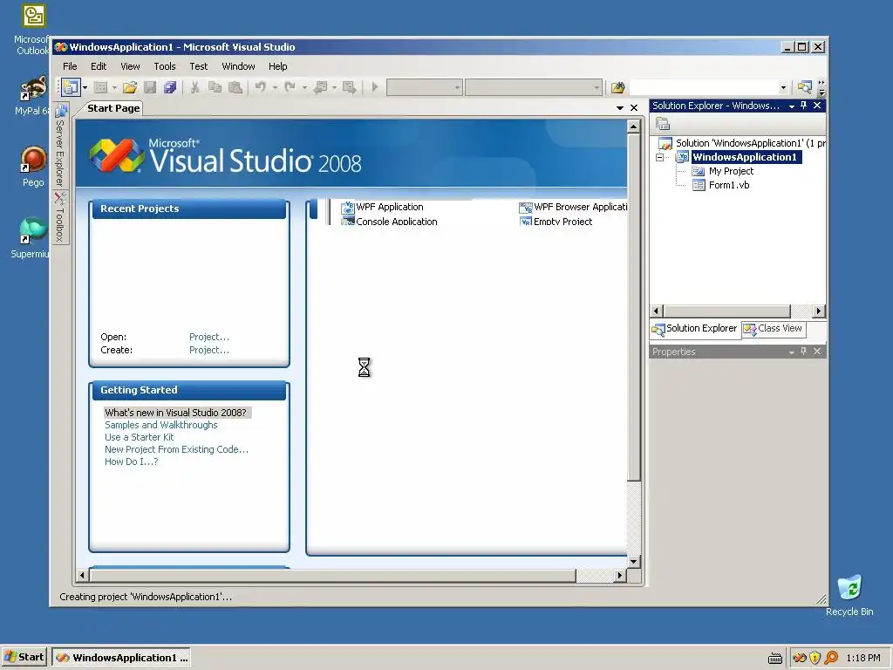Open the Server Explorer side tab
893x670 pixels.
[x=60, y=146]
